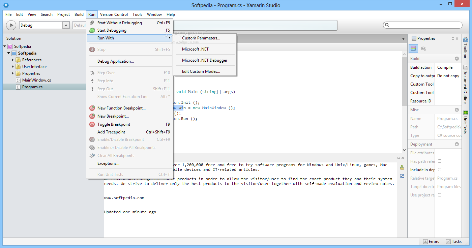Click the New Breakpoint red icon
472x248 pixels.
pyautogui.click(x=92, y=116)
